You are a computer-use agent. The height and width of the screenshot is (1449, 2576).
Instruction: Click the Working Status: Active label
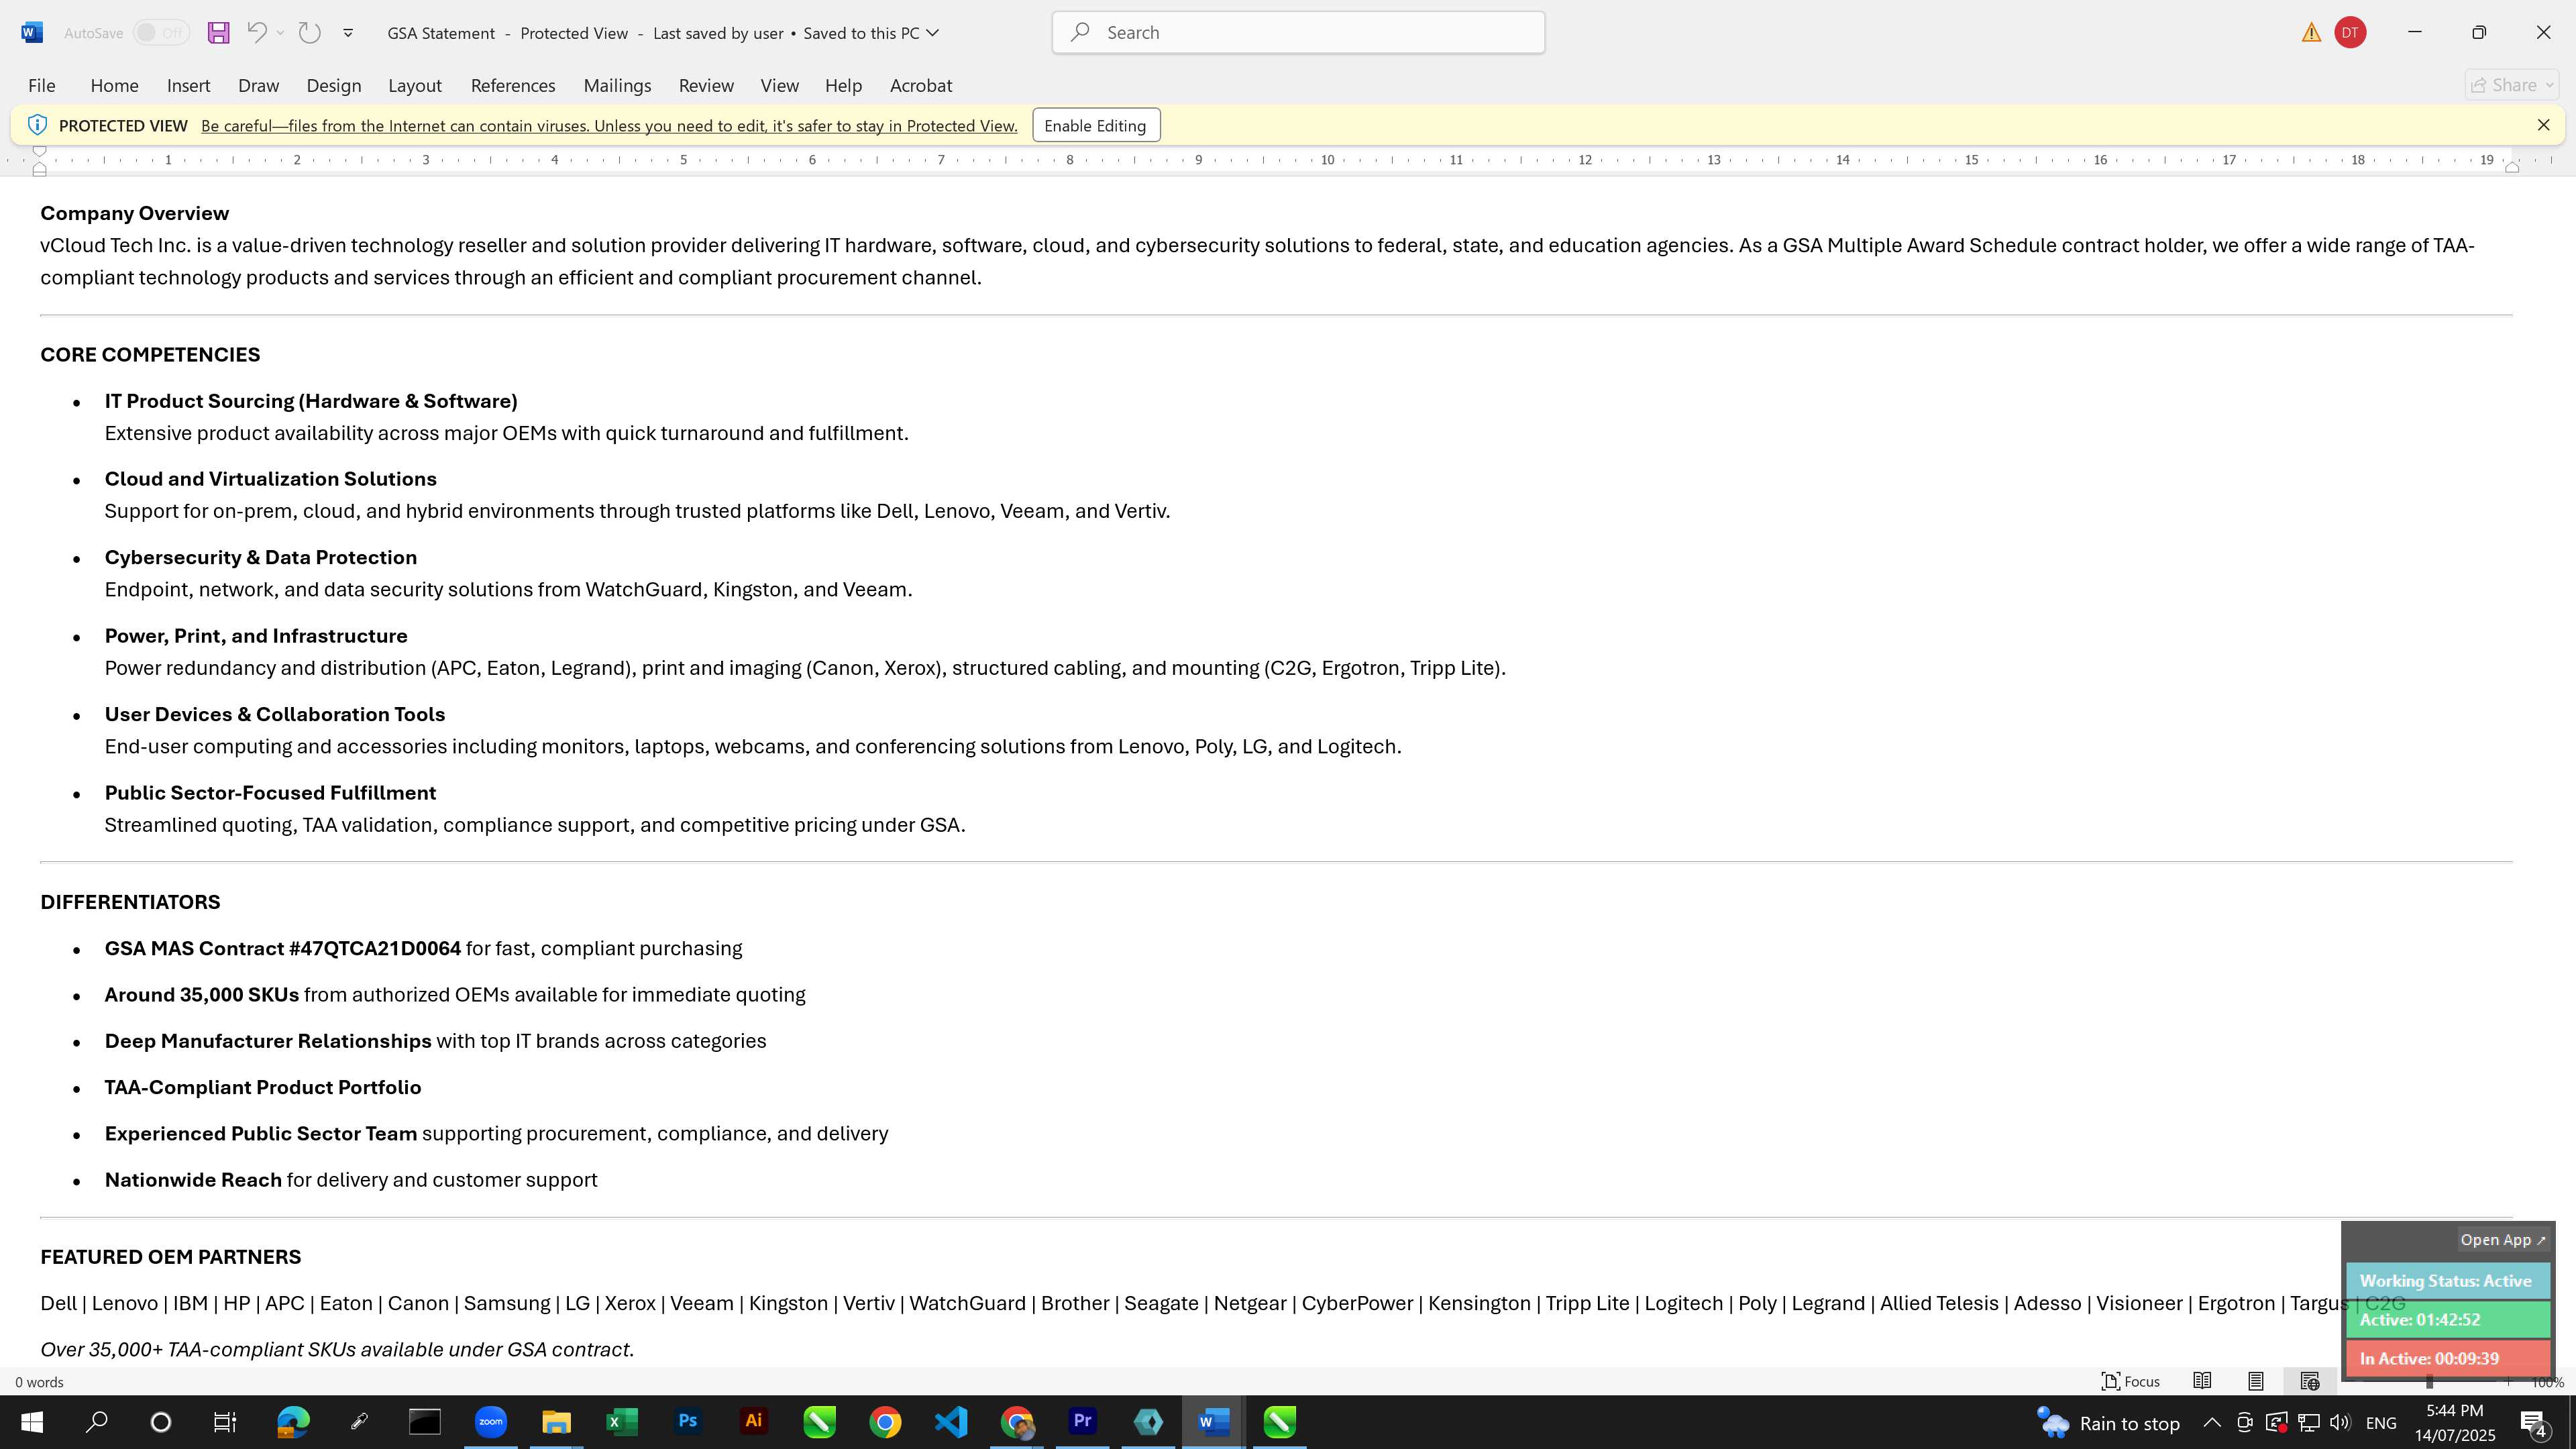click(2447, 1281)
